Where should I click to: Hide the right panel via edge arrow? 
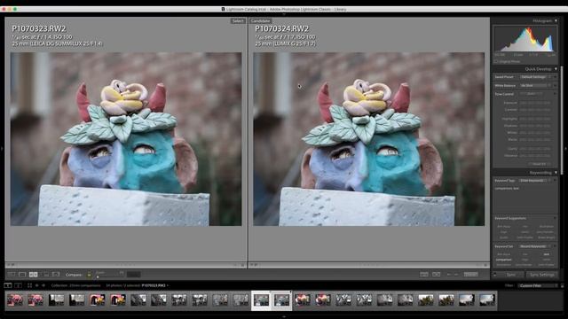[x=566, y=148]
